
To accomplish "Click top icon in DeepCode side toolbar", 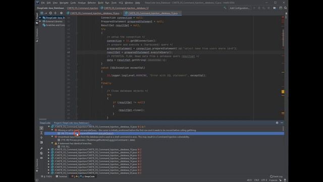I will (41, 128).
